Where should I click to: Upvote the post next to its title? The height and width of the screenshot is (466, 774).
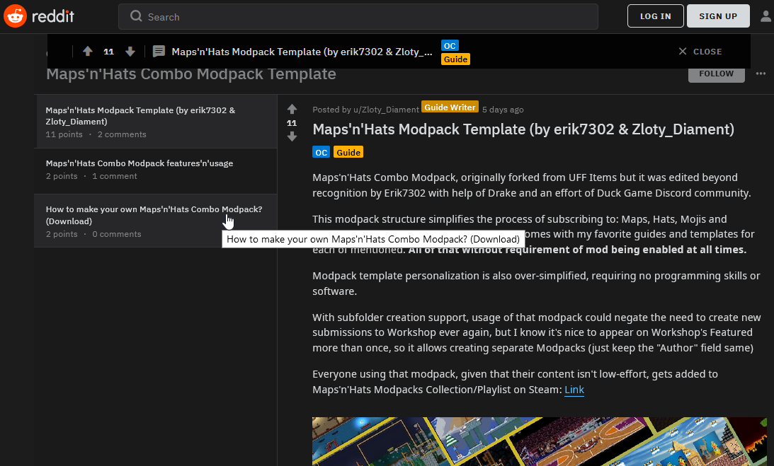(292, 109)
